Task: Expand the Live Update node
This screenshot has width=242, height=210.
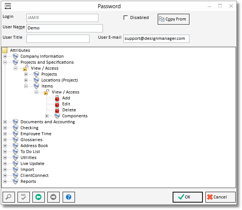Action: pyautogui.click(x=5, y=163)
